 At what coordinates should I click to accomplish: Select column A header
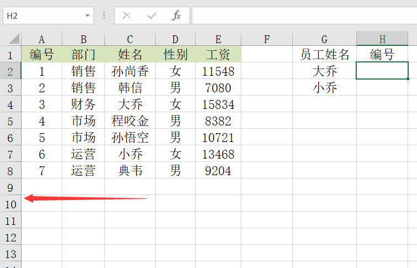pyautogui.click(x=42, y=39)
